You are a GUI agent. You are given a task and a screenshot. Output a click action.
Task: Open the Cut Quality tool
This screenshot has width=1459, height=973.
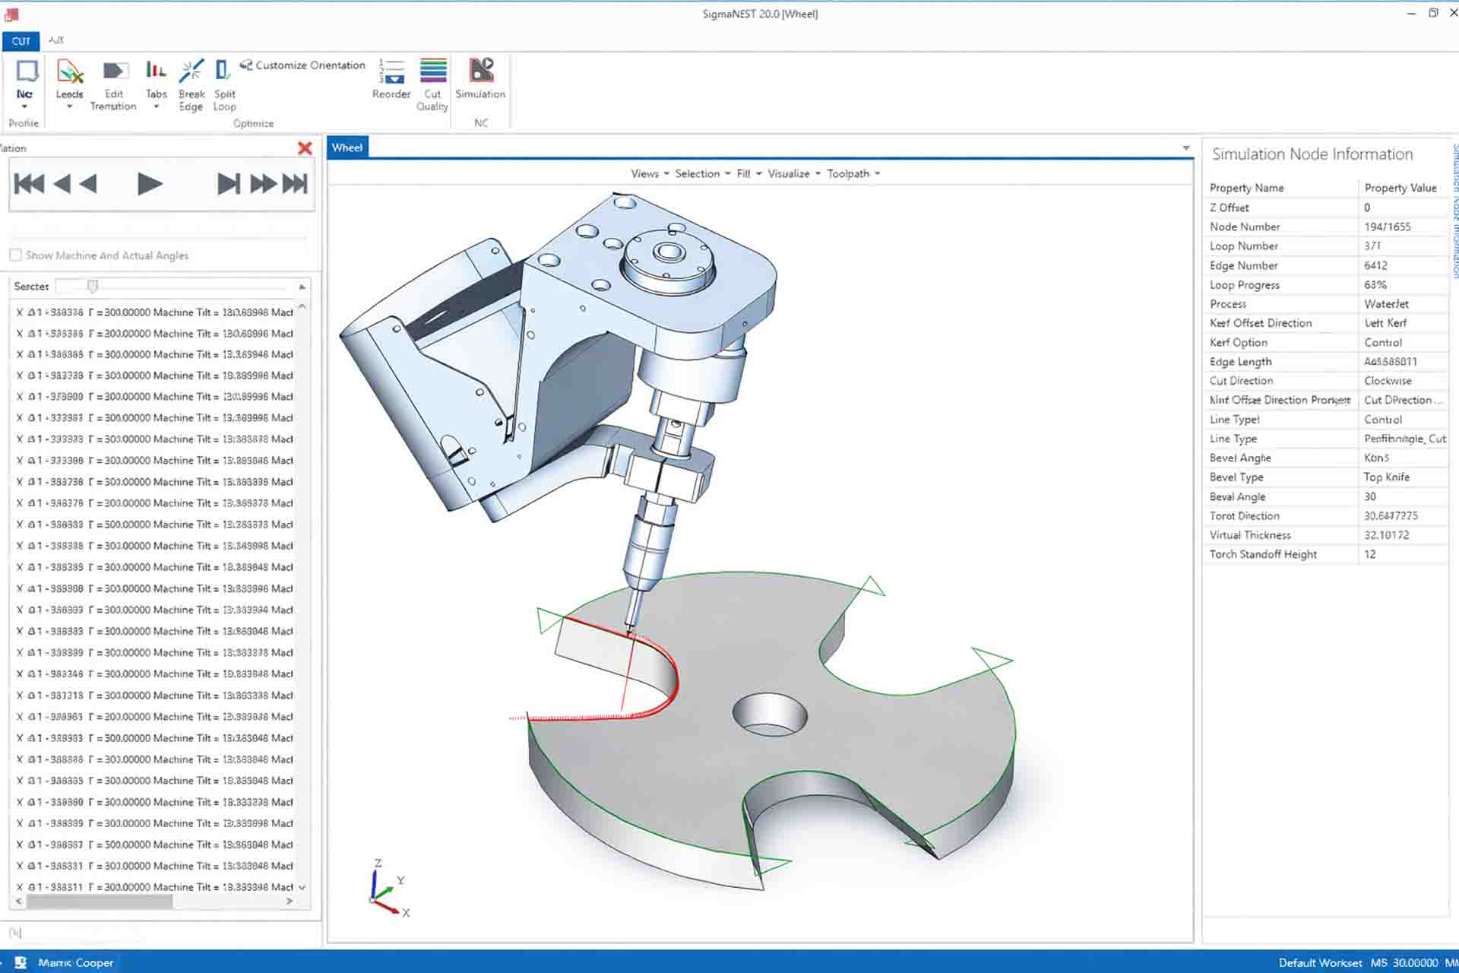pyautogui.click(x=432, y=84)
